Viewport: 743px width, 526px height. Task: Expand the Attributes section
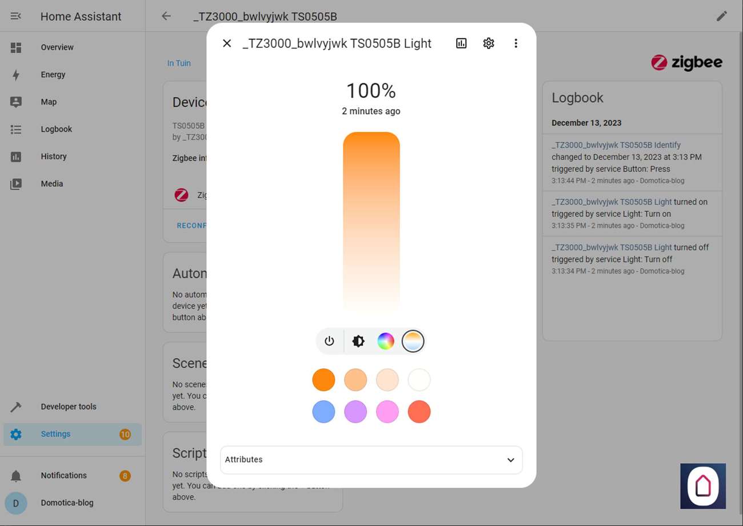[x=371, y=460]
